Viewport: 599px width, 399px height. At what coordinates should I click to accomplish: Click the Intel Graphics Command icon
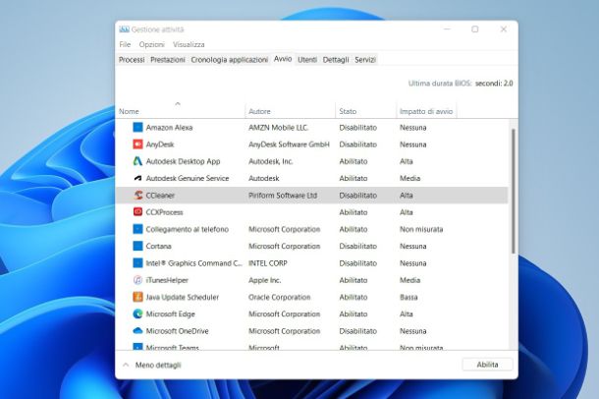137,263
